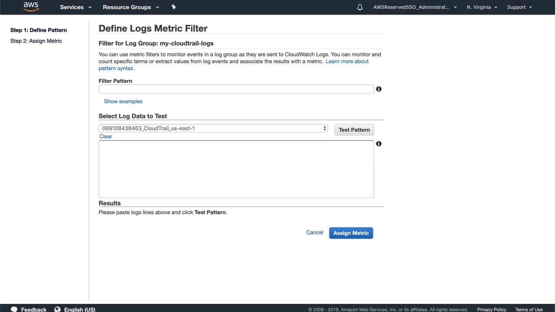
Task: Expand the Resource Groups dropdown
Action: tap(131, 7)
